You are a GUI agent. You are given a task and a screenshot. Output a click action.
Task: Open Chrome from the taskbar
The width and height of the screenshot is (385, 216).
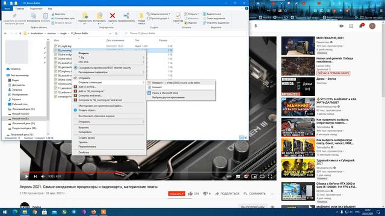pos(35,212)
